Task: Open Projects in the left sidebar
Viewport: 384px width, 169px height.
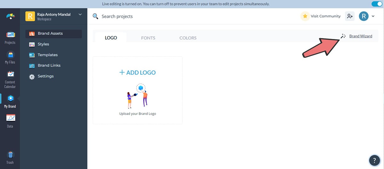Action: [x=10, y=37]
